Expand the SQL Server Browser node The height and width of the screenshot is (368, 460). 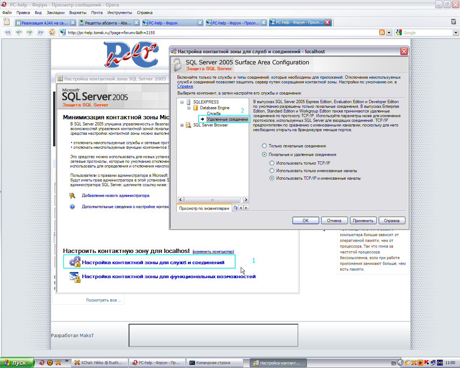pyautogui.click(x=182, y=125)
